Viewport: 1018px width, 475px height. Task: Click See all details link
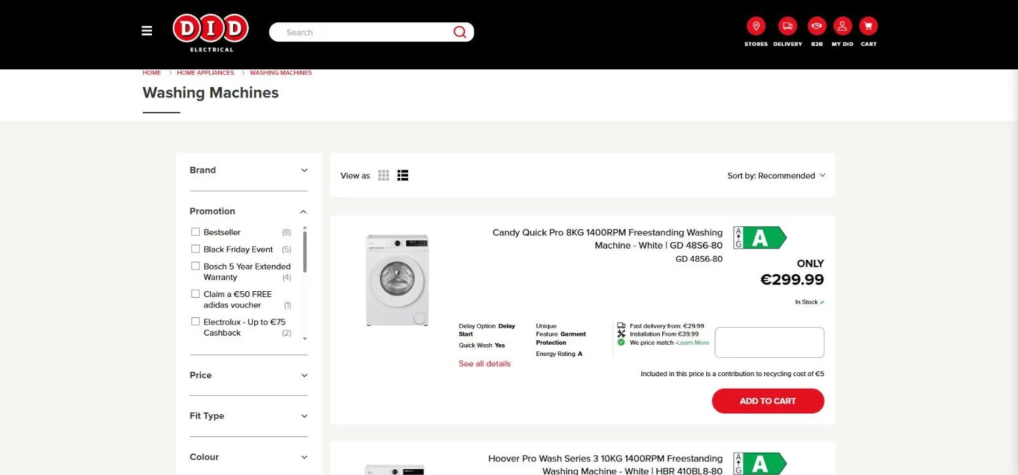(x=484, y=364)
